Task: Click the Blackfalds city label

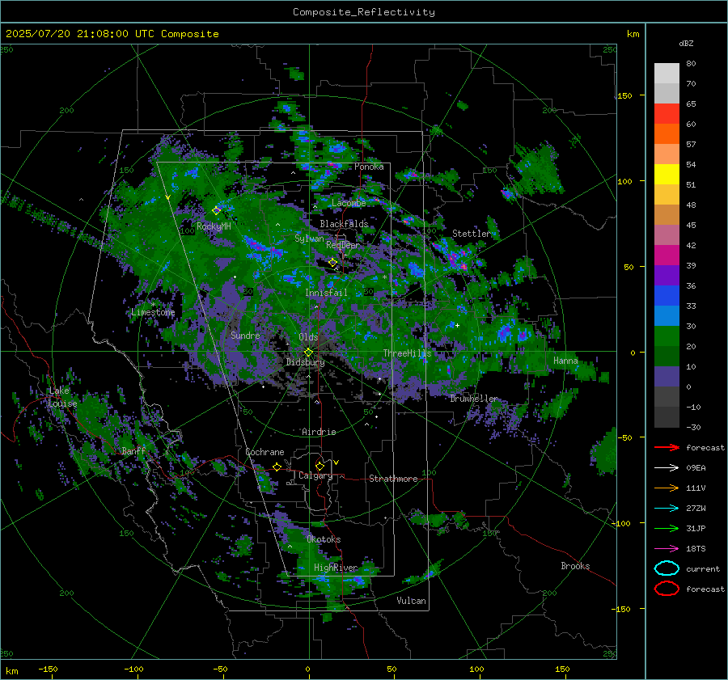Action: (344, 224)
